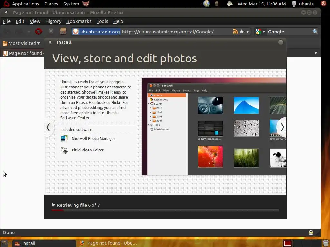Screen dimensions: 330x247
Task: Open the Most Visited bookmarks dropdown
Action: coord(21,43)
